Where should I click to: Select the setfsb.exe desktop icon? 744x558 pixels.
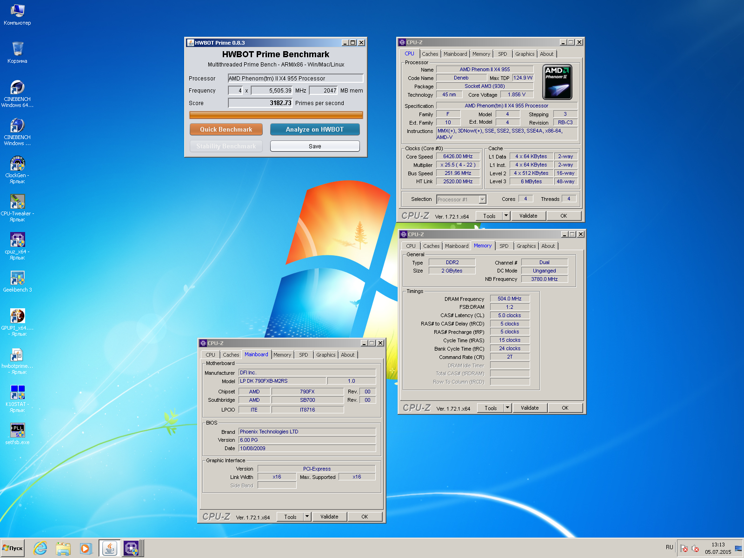tap(17, 433)
